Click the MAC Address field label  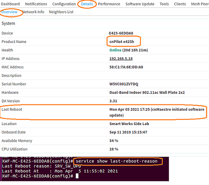tap(13, 67)
